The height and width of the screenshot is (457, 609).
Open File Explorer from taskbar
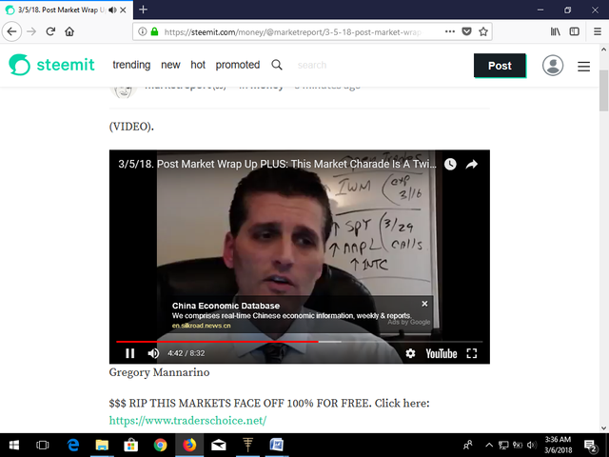(102, 445)
